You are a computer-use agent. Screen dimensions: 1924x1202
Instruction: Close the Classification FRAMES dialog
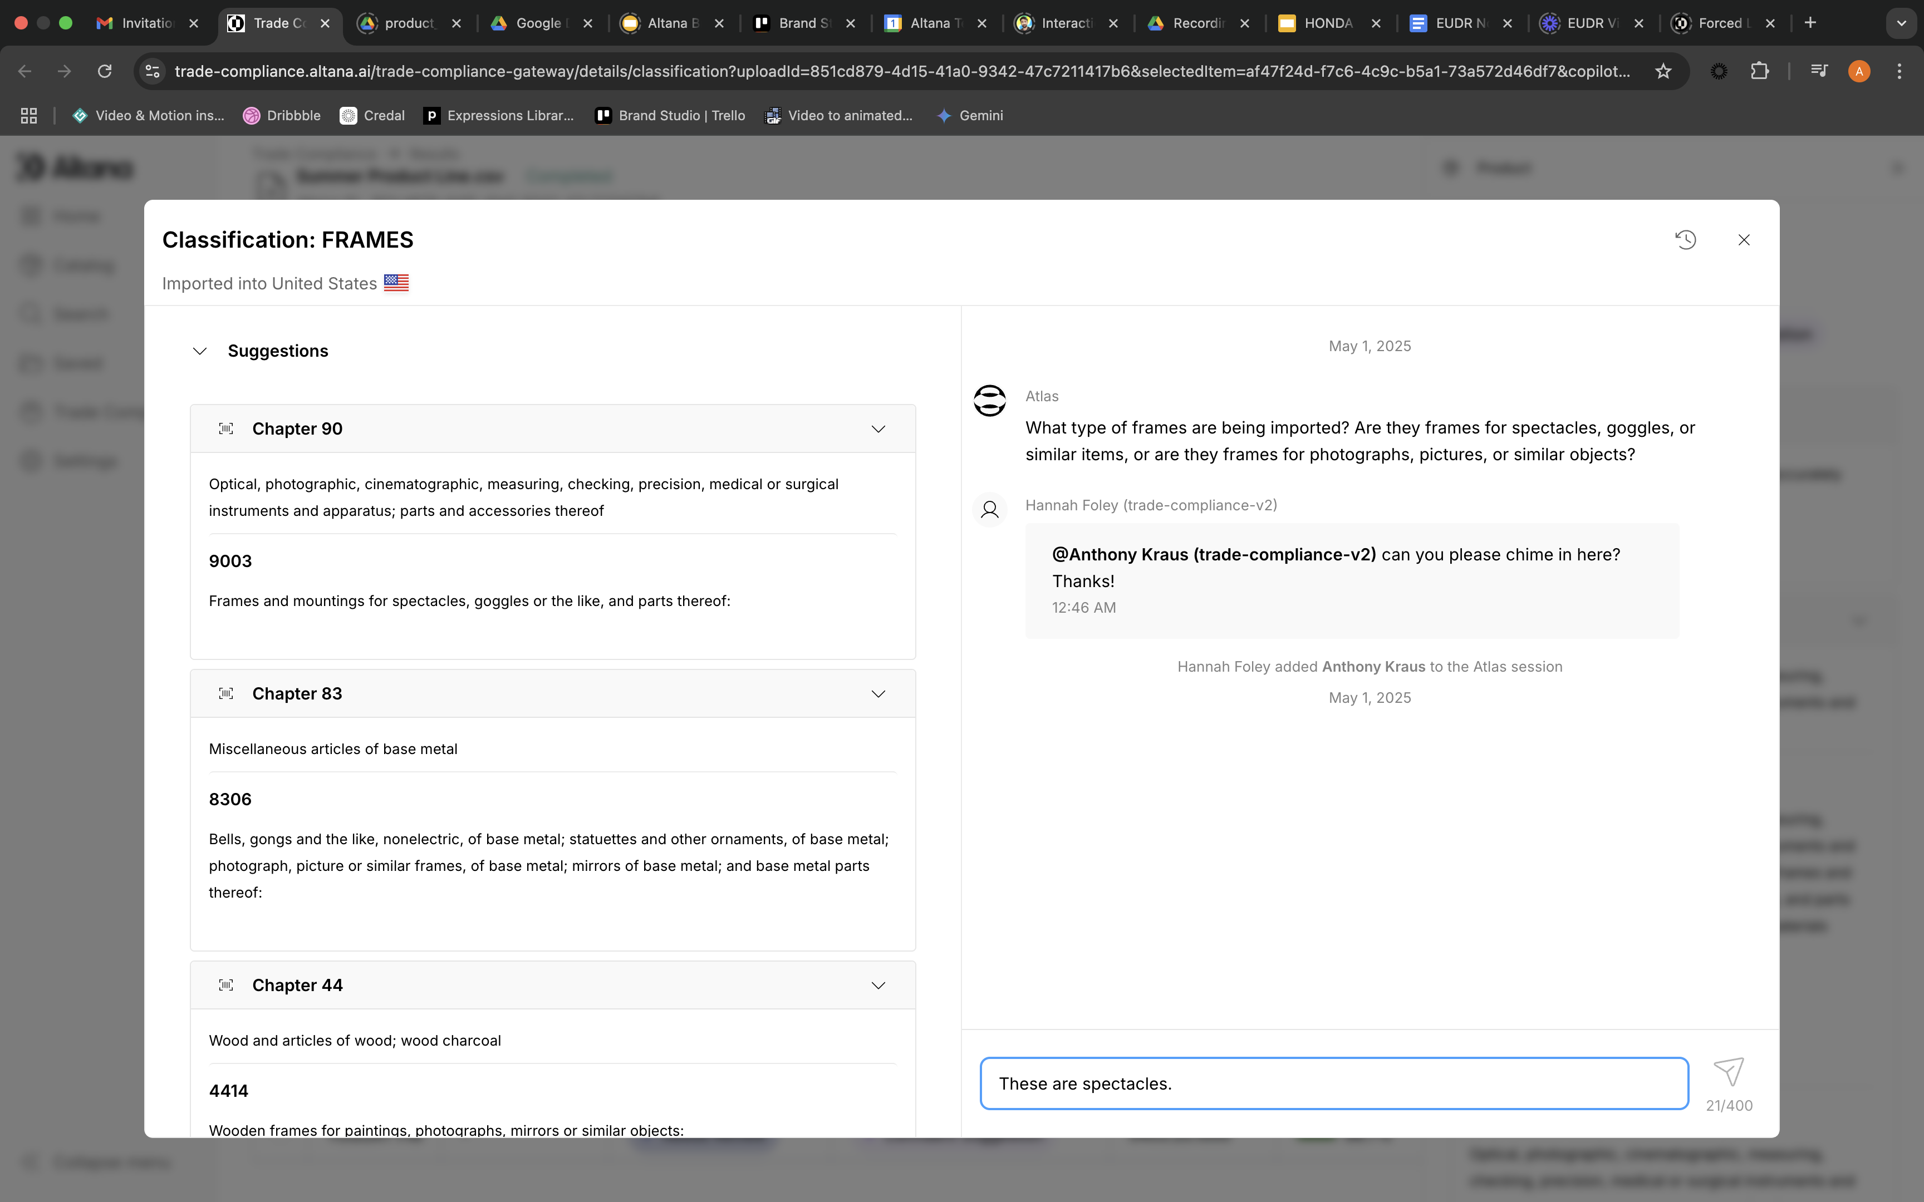click(1744, 240)
